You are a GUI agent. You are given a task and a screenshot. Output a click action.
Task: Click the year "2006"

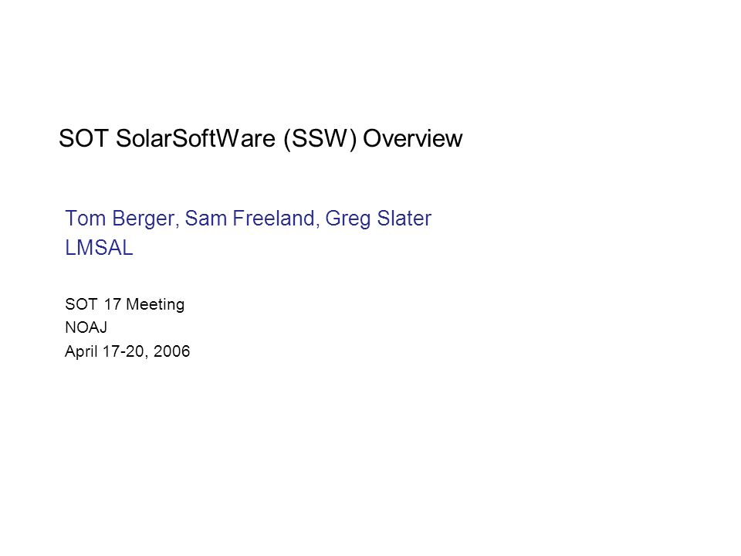[x=171, y=351]
